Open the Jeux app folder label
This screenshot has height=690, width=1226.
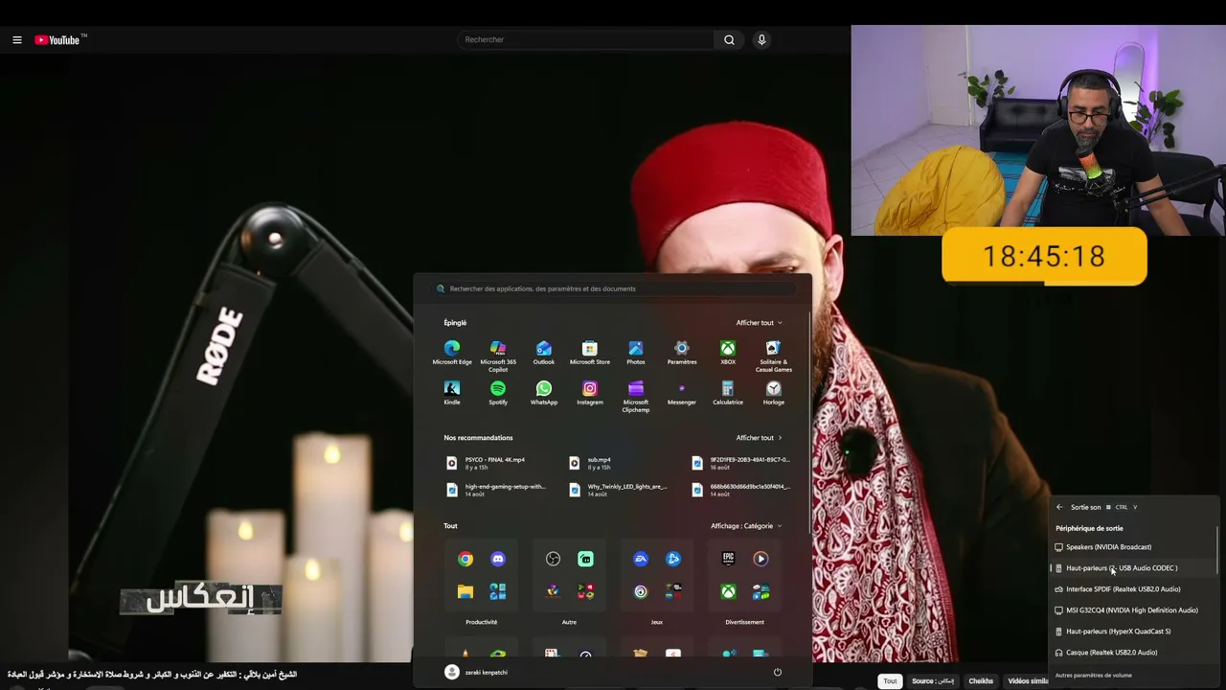click(x=657, y=622)
